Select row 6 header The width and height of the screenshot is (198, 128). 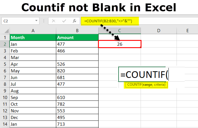pos(5,71)
